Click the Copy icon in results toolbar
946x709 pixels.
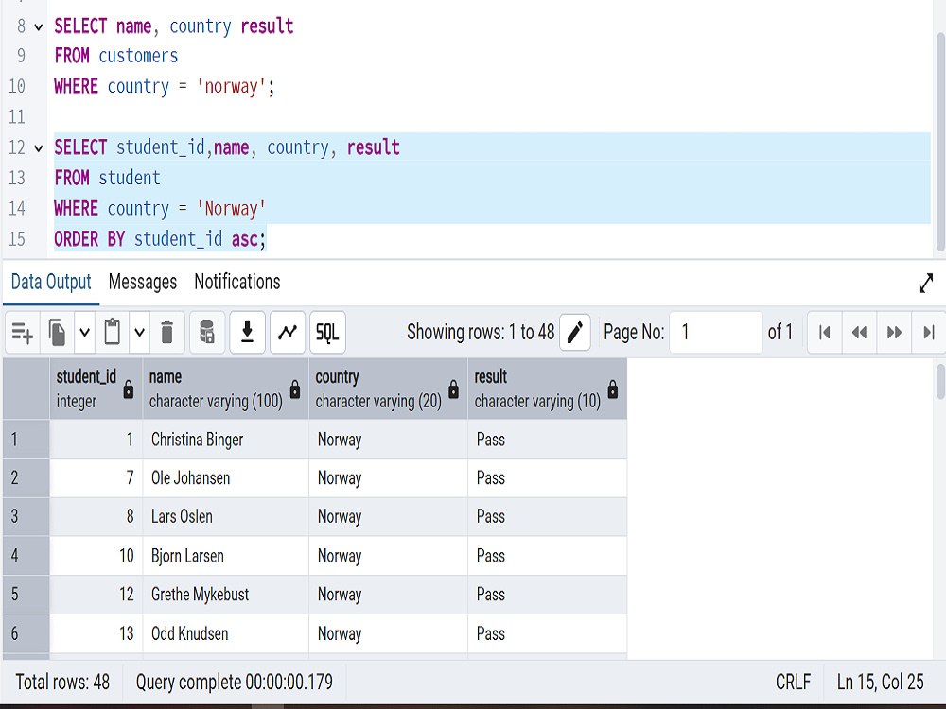tap(58, 332)
